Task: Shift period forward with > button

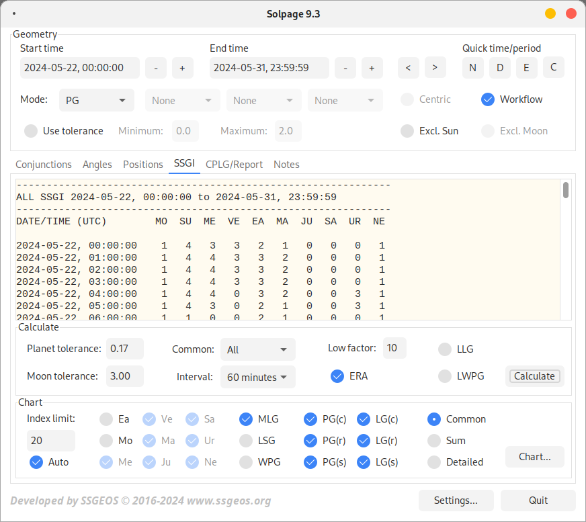Action: [435, 68]
